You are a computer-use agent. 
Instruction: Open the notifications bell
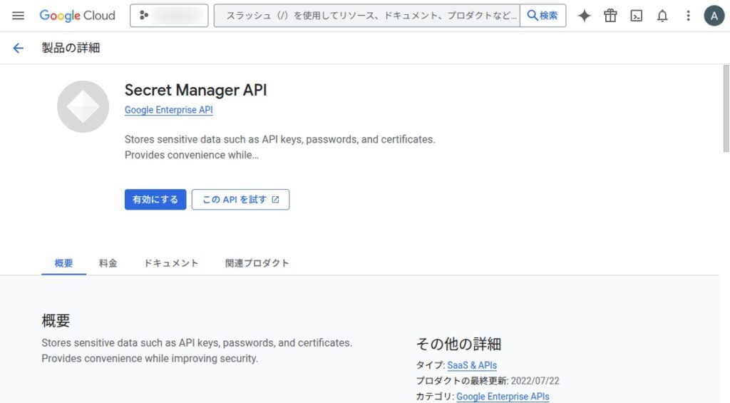coord(662,16)
